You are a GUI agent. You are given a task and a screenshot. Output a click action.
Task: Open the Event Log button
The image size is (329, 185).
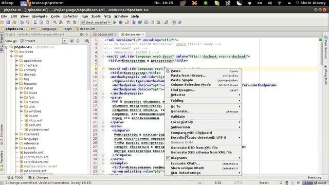[314, 177]
